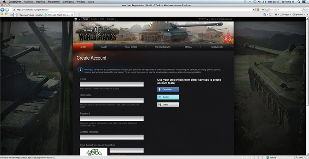Expand the address bar history dropdown
The height and width of the screenshot is (159, 309).
(x=254, y=10)
